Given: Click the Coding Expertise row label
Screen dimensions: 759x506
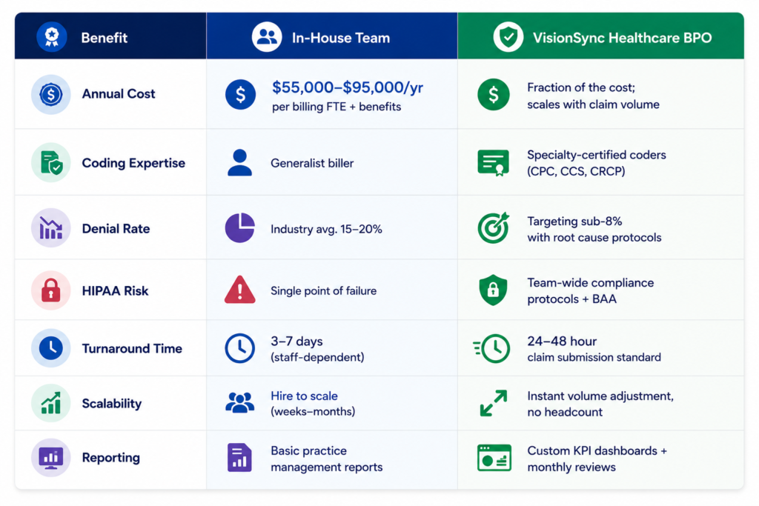Looking at the screenshot, I should 133,163.
